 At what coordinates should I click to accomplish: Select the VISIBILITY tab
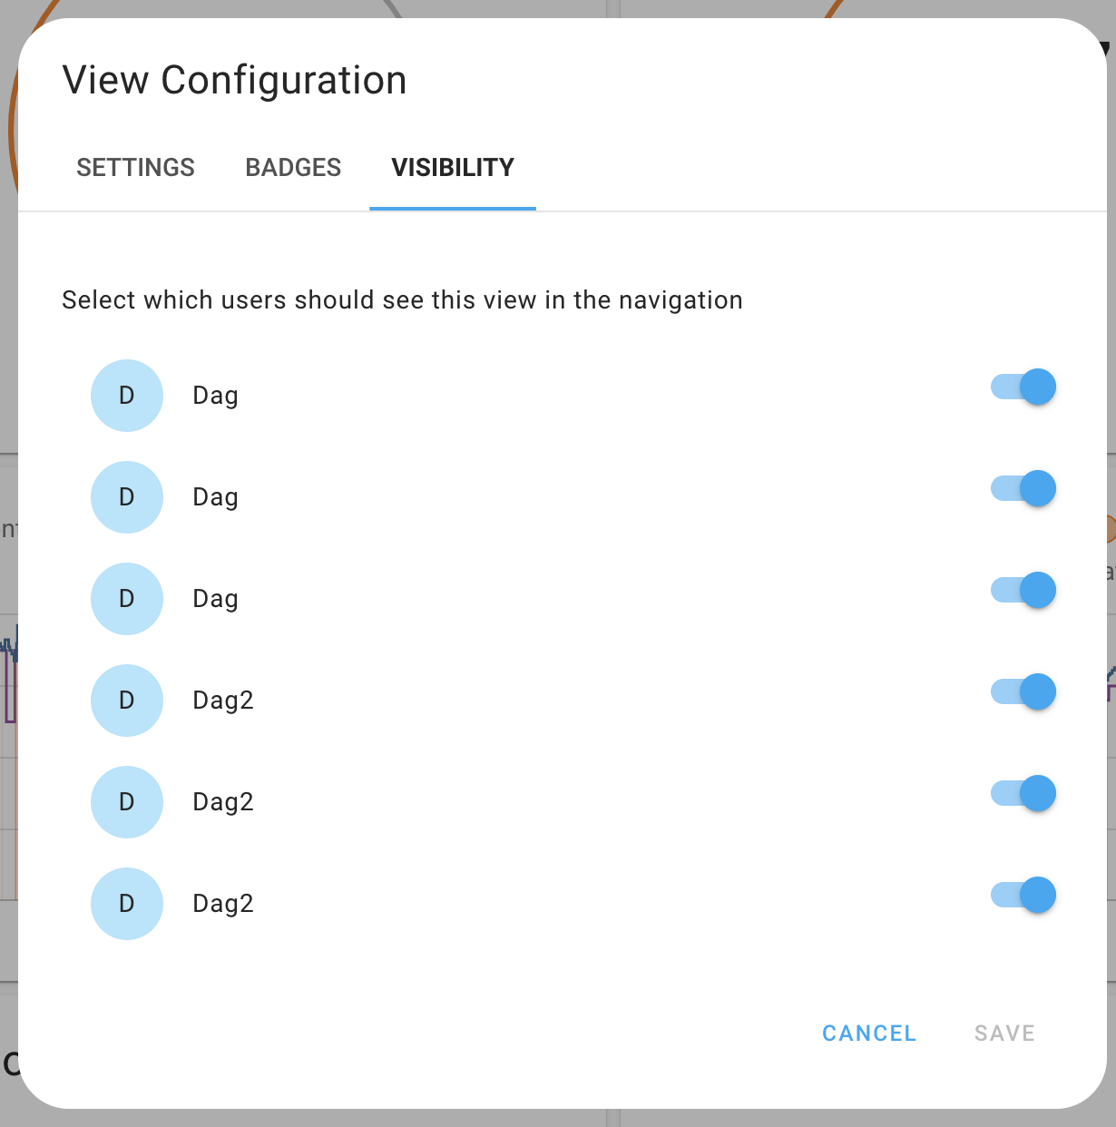[452, 168]
